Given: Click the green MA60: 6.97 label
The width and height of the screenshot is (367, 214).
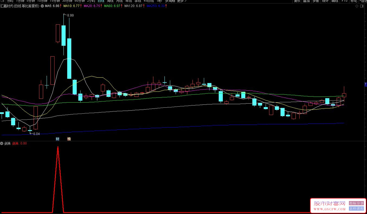Looking at the screenshot, I should pos(112,6).
